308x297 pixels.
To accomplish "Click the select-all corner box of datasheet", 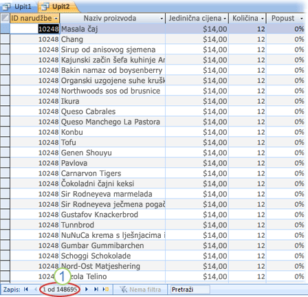I will (5, 18).
